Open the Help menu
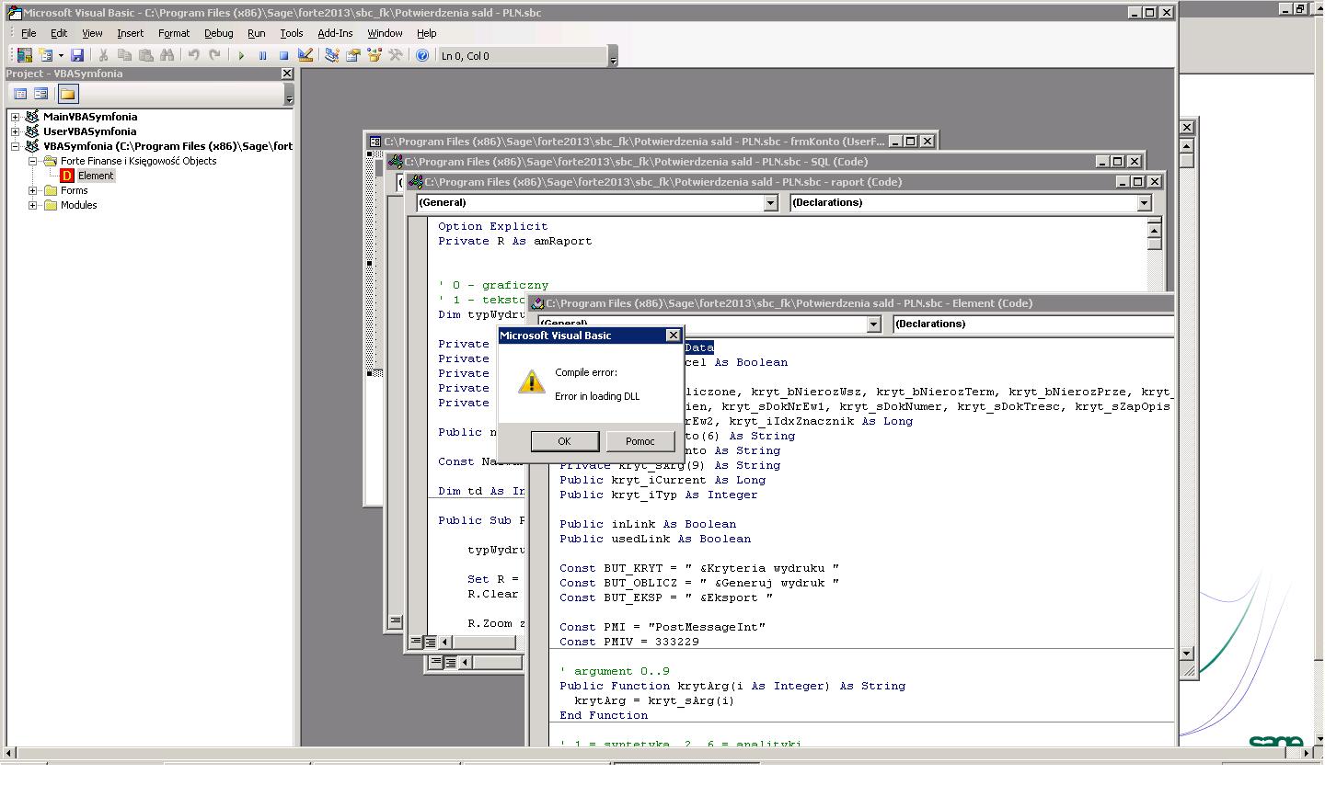The width and height of the screenshot is (1325, 785). point(426,33)
